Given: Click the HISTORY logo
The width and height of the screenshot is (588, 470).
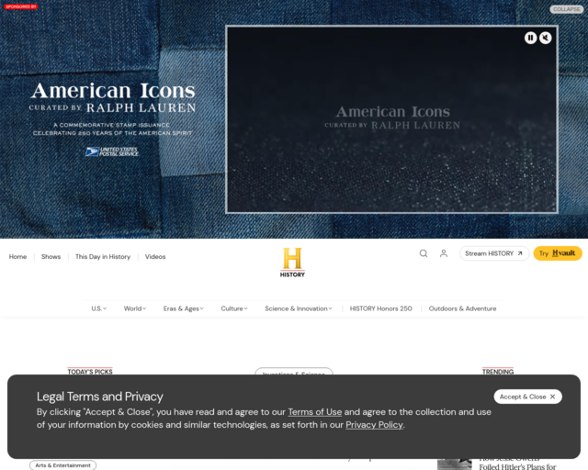Looking at the screenshot, I should coord(292,263).
